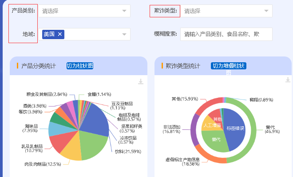This screenshot has width=293, height=177.
Task: Download the fraud type statistics chart
Action: (x=288, y=80)
